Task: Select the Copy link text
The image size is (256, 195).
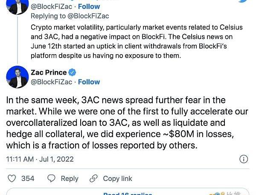Action: coord(117,178)
